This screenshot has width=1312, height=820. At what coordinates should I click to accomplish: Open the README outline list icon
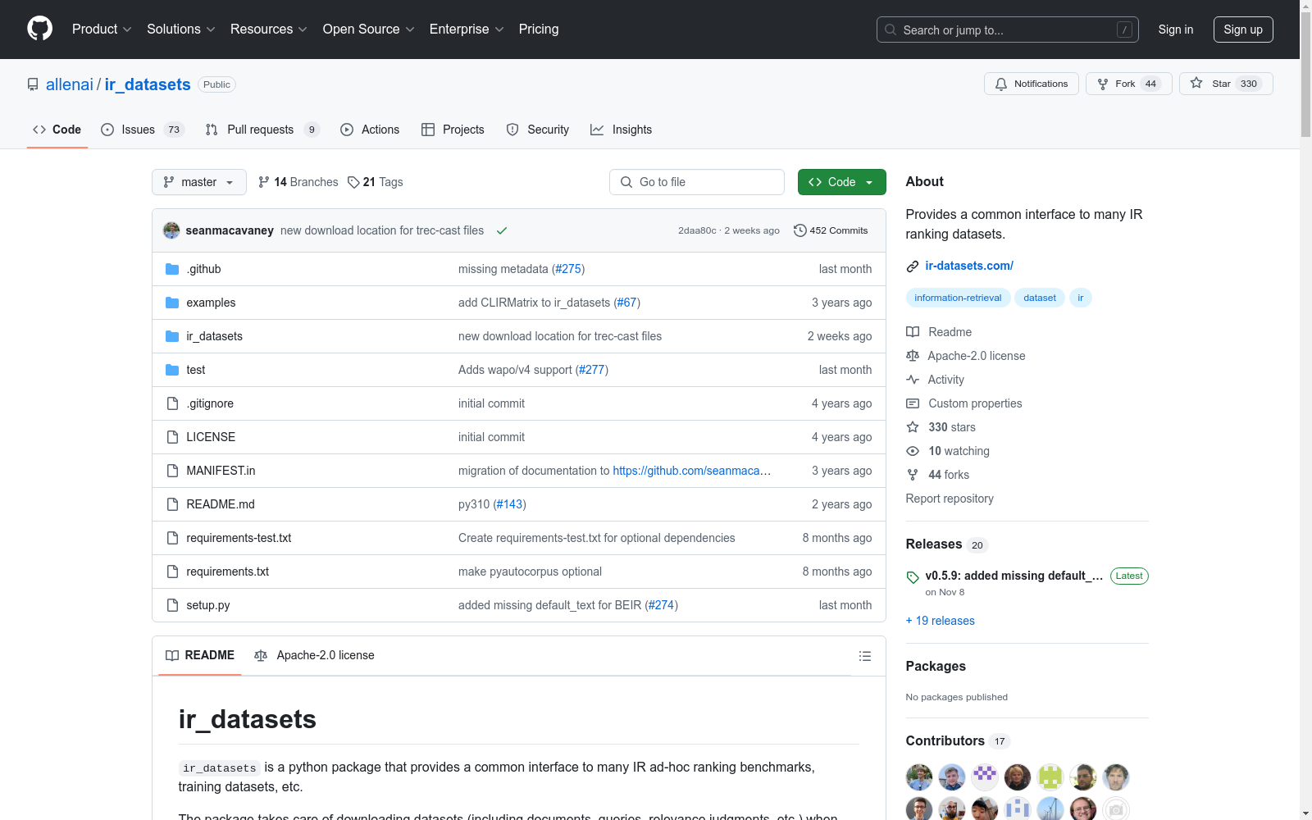864,656
